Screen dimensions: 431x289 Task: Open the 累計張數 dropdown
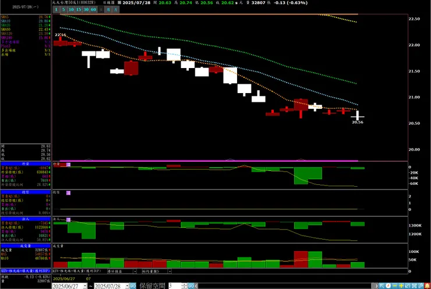135,271
